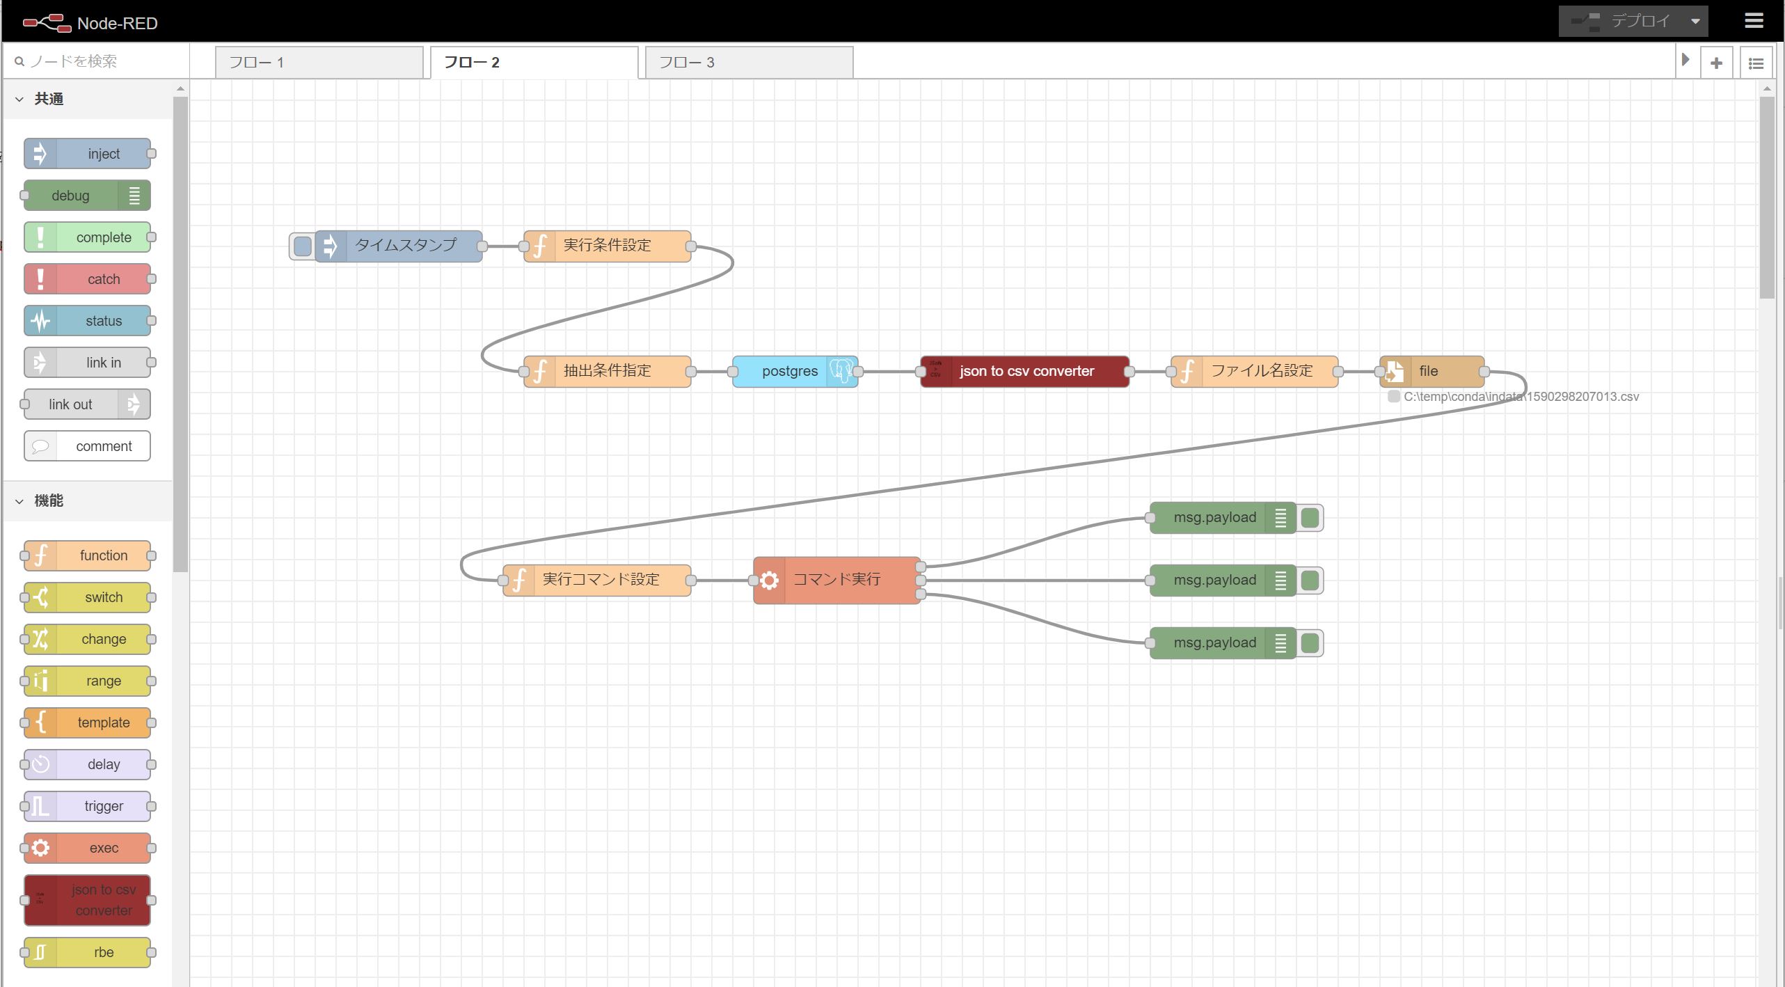This screenshot has height=987, width=1785.
Task: Click the gear icon on コマンド実行 node
Action: 769,580
